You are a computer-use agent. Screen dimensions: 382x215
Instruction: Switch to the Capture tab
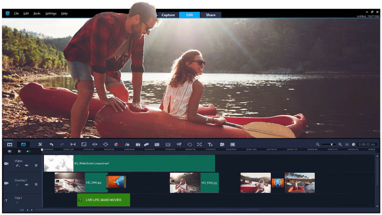pyautogui.click(x=168, y=15)
